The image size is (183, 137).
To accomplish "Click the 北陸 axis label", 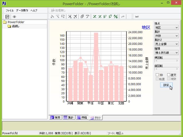I will click(121, 103).
